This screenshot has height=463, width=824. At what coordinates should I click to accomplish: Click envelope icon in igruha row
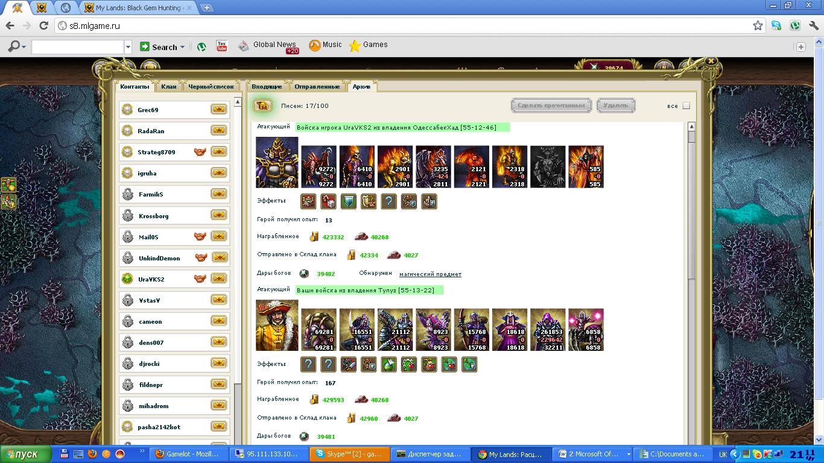click(218, 173)
